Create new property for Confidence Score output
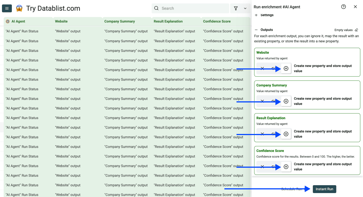The image size is (363, 197). 286,167
